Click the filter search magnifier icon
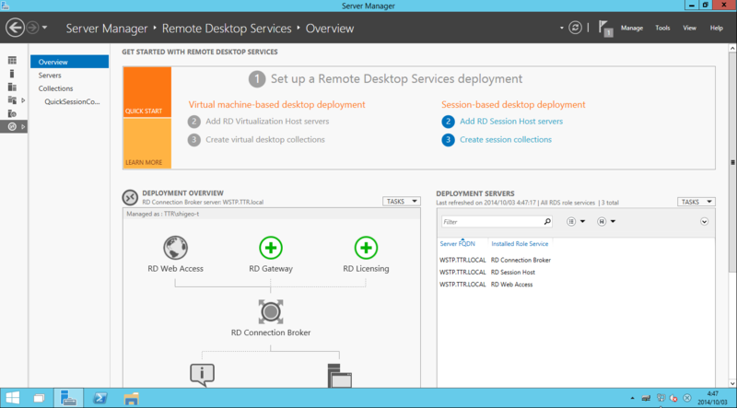This screenshot has height=408, width=737. 547,222
